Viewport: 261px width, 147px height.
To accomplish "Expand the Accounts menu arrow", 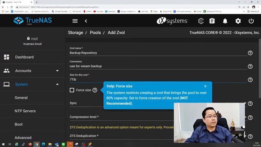I will click(x=57, y=71).
